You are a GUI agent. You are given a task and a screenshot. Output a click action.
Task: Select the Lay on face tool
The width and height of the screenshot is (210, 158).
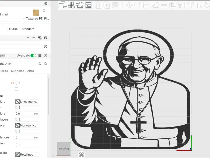click(155, 5)
